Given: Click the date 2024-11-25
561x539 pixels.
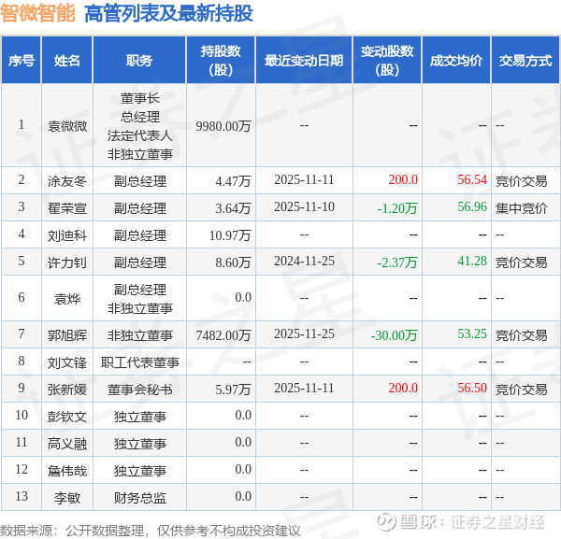Looking at the screenshot, I should [x=304, y=261].
